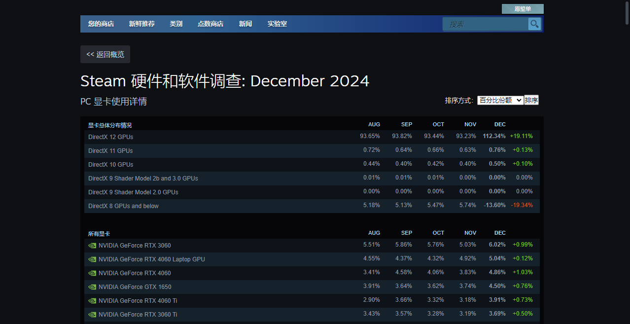Open the 愿望单 wishlist

[523, 8]
